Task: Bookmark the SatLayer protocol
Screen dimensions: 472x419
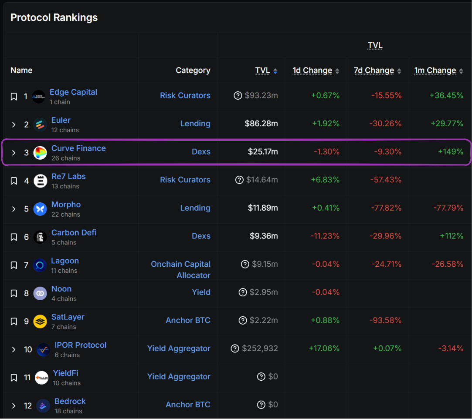Action: (14, 322)
